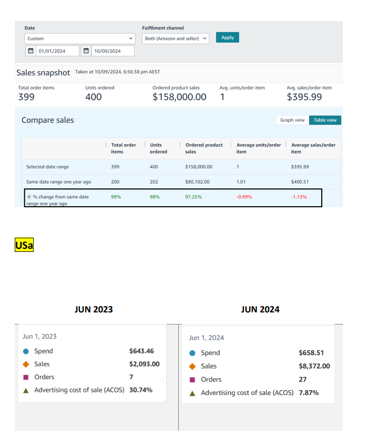Click the snapshot 399 total order items value
Screen dimensions: 367x446
tap(26, 97)
